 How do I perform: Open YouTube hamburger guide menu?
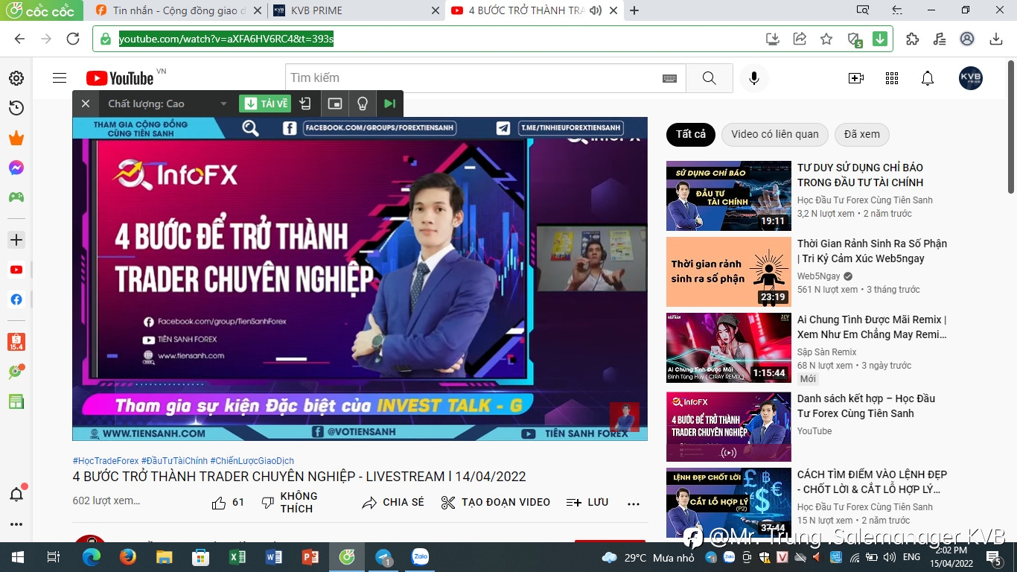(x=60, y=78)
